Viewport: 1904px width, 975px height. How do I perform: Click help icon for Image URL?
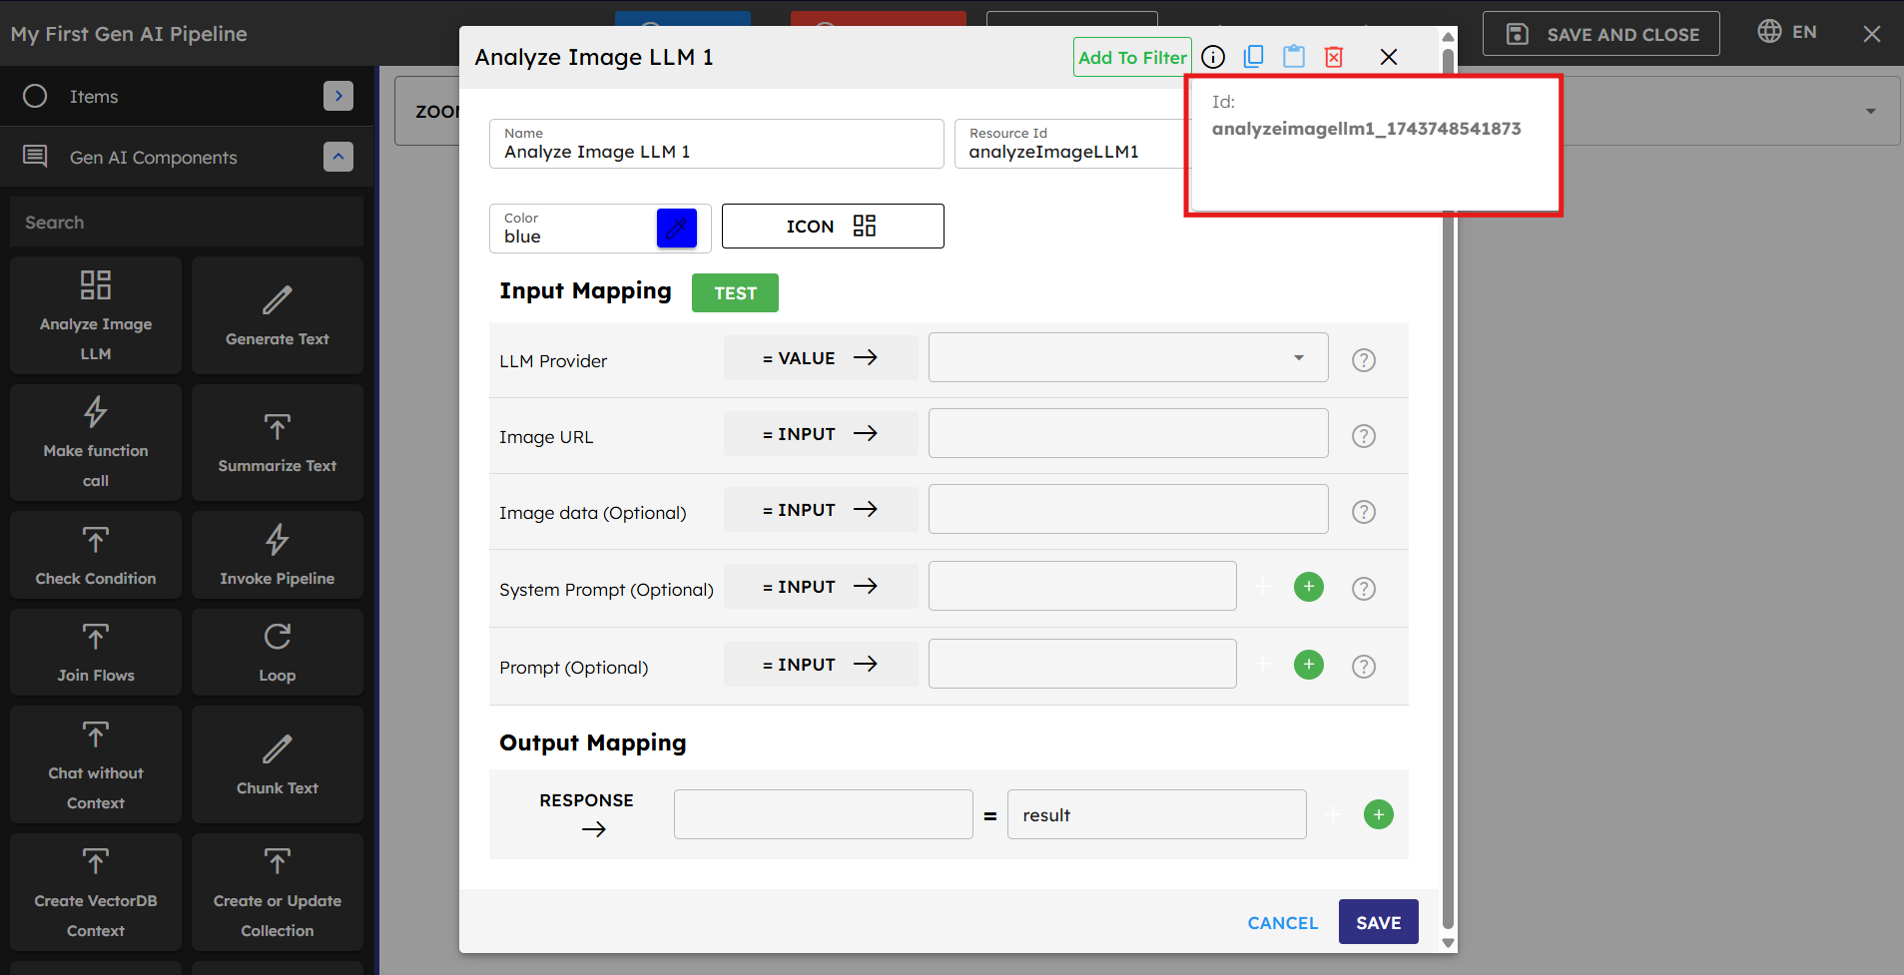1364,436
